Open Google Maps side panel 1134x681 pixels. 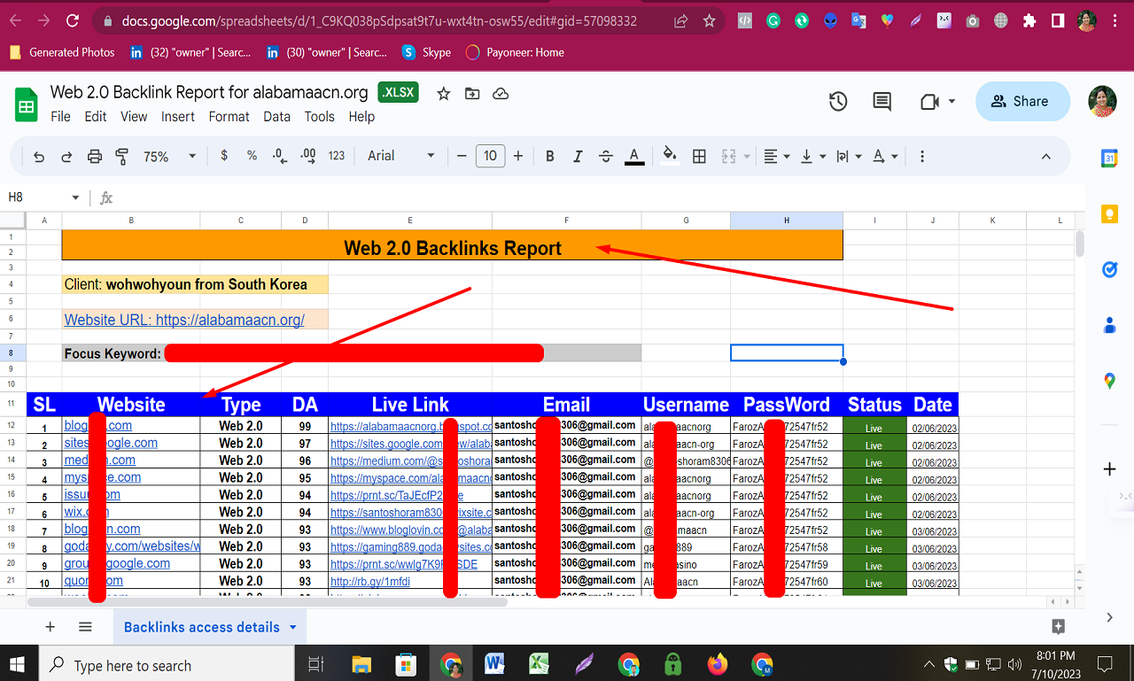point(1109,381)
